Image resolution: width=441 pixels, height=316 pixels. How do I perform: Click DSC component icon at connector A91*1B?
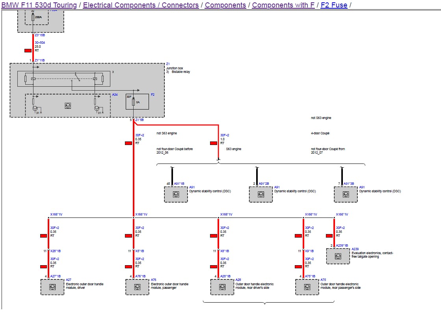coord(176,194)
